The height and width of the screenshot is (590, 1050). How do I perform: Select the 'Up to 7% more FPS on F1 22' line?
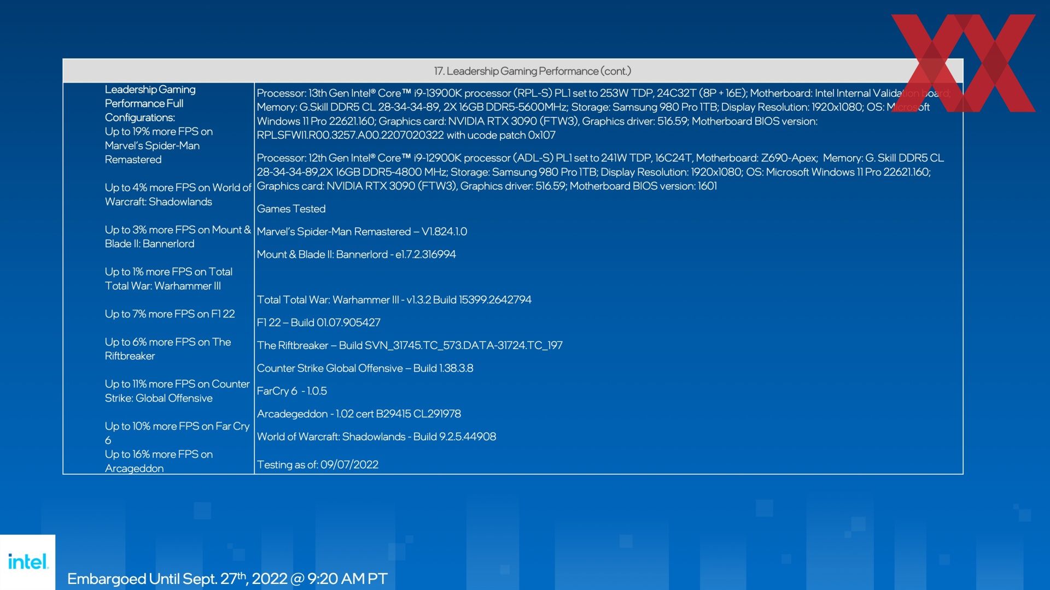170,314
